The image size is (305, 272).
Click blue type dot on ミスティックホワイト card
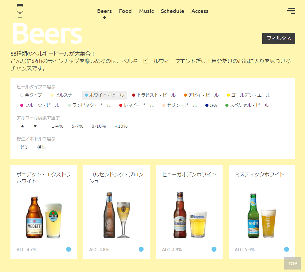287,249
